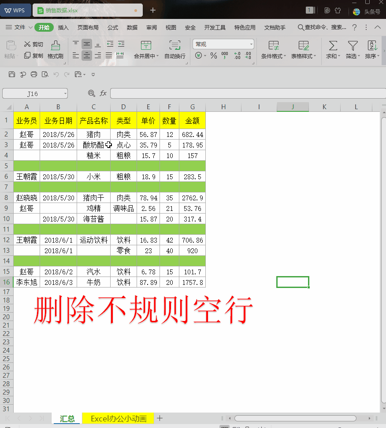
Task: Switch to the 汇总 sheet tab
Action: tap(66, 418)
